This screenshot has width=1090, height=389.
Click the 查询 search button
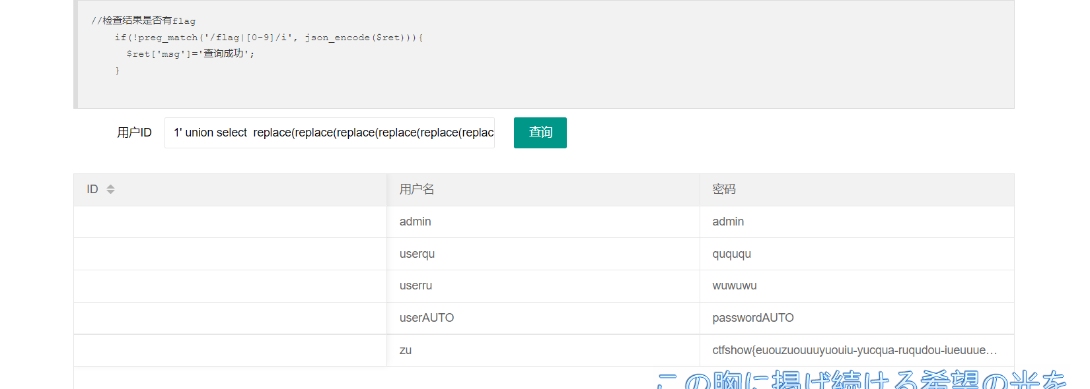pos(540,133)
